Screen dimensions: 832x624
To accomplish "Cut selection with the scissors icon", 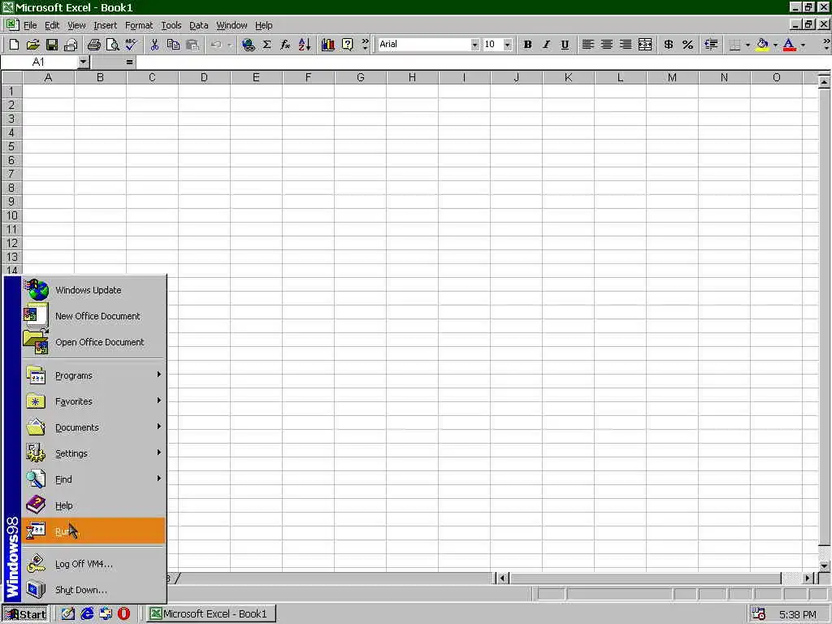I will 154,45.
